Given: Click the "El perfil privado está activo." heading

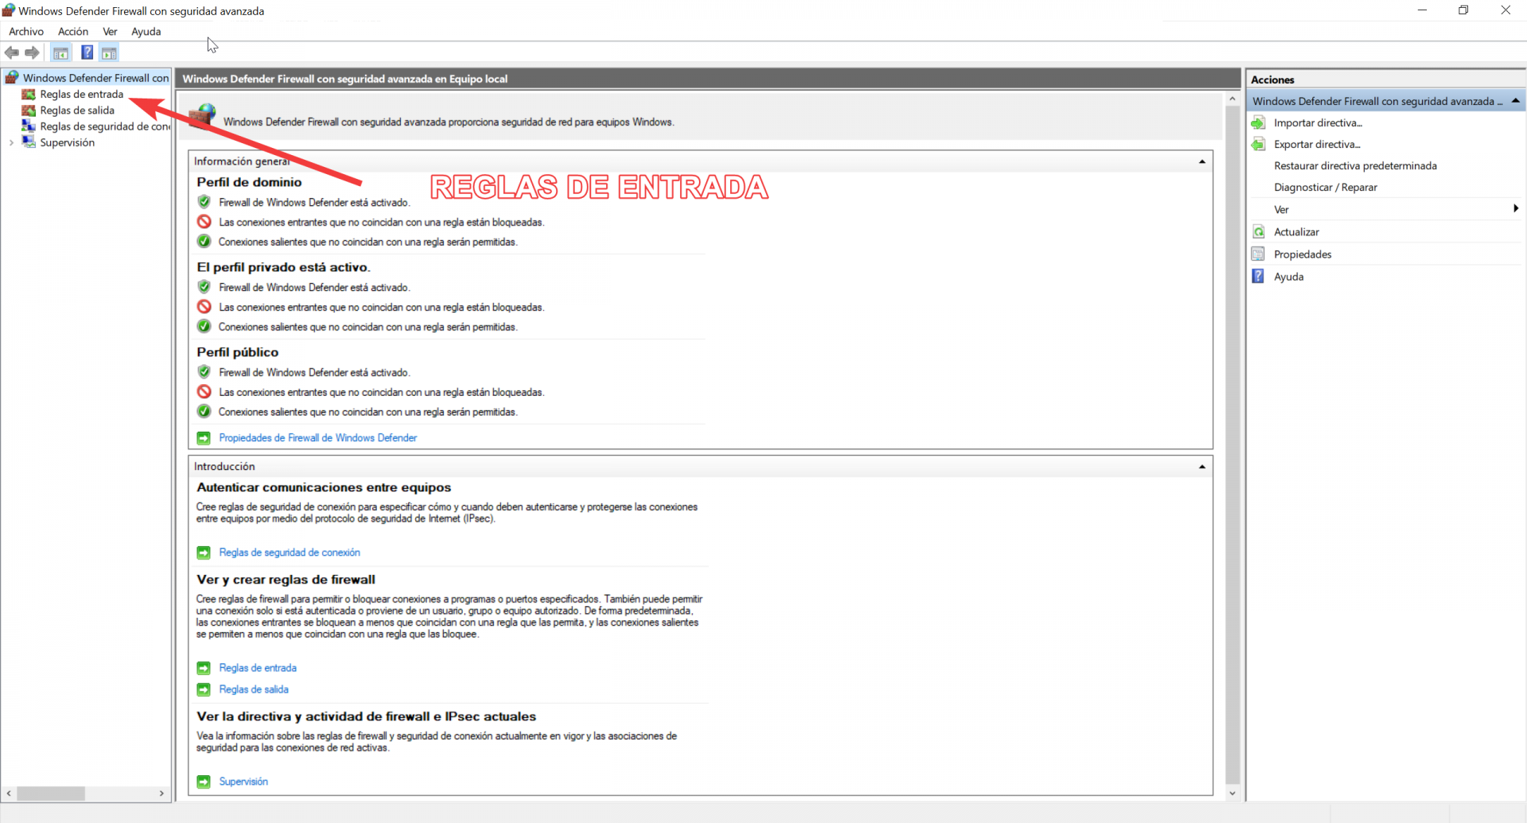Looking at the screenshot, I should pos(283,267).
